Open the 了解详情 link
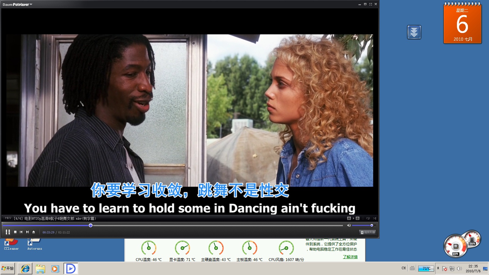Image resolution: width=489 pixels, height=275 pixels. point(350,257)
